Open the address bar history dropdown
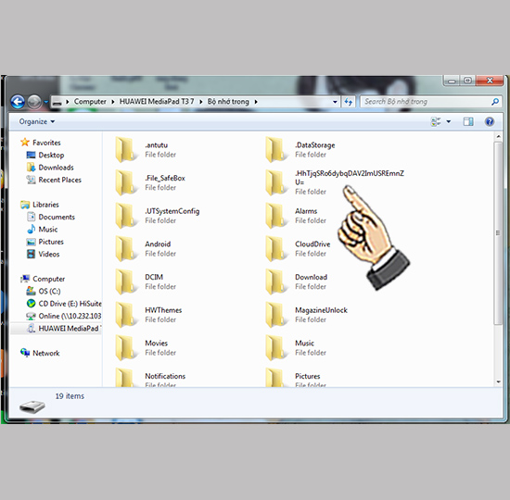 click(335, 102)
